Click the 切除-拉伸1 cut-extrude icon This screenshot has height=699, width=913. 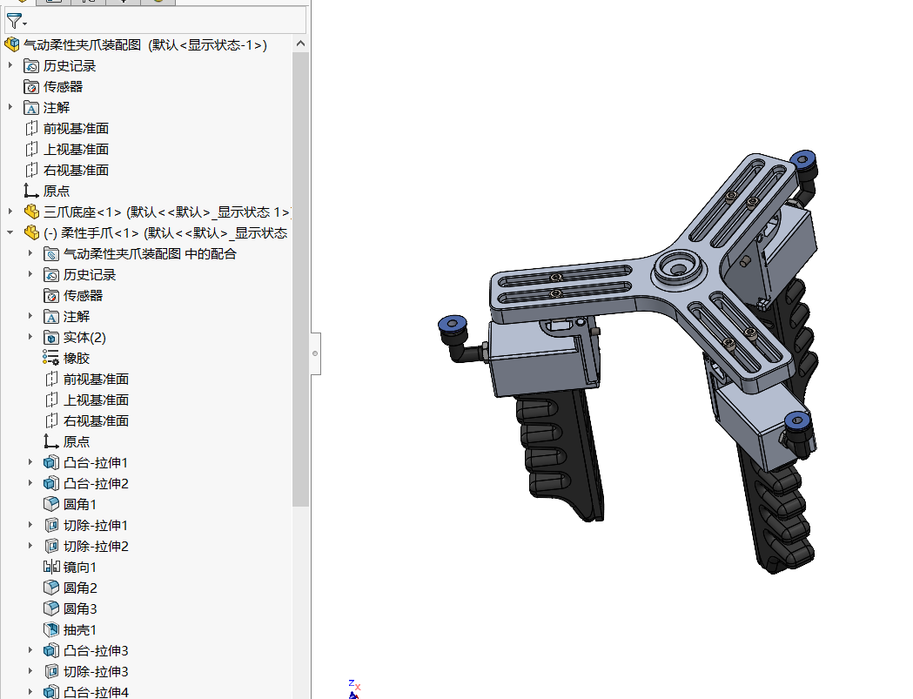tap(51, 526)
